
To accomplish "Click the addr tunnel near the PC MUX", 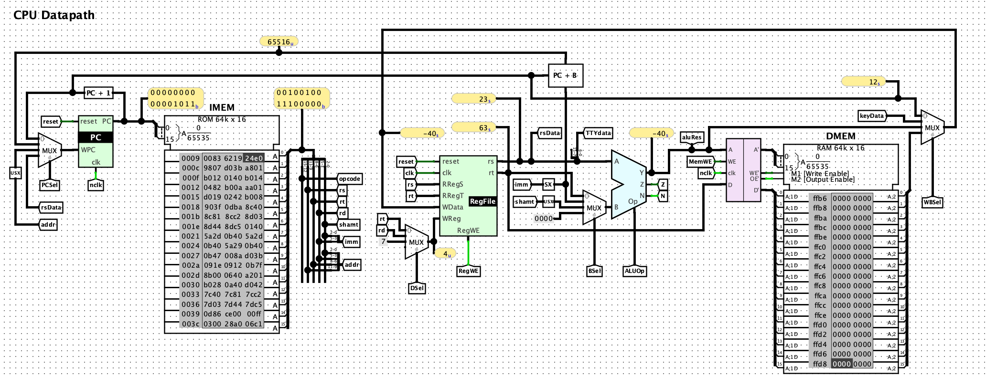I will tap(48, 225).
